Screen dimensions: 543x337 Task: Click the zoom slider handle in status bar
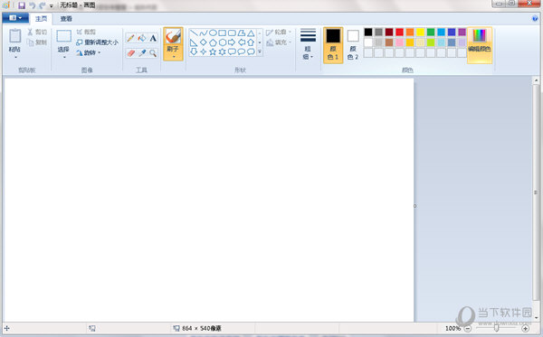click(496, 328)
